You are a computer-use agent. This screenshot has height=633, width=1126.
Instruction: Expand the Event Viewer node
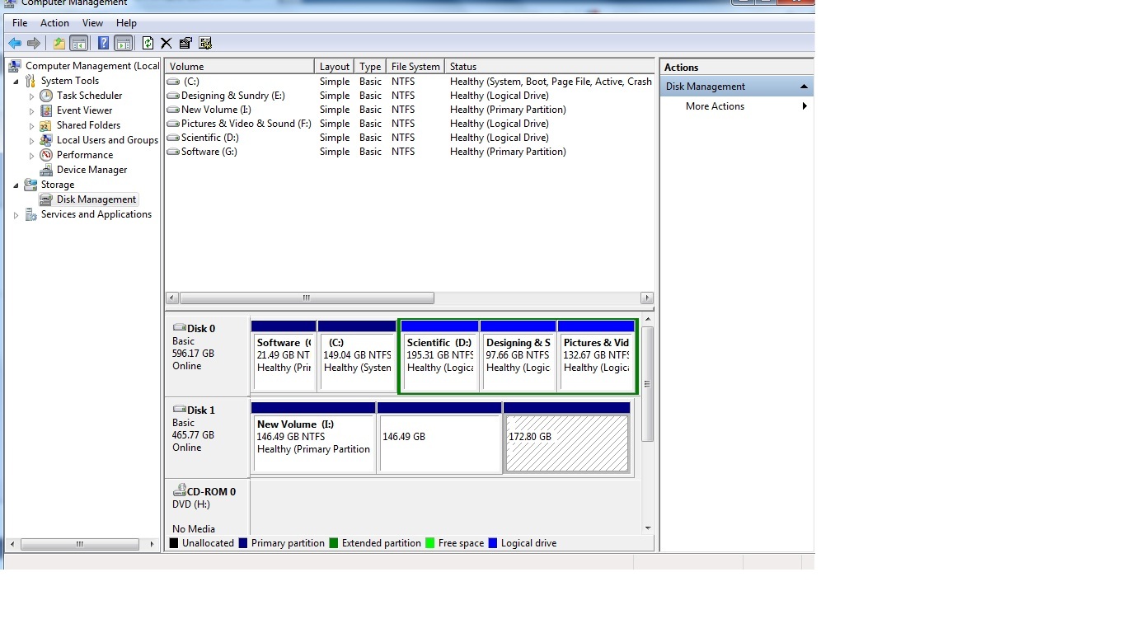click(32, 110)
